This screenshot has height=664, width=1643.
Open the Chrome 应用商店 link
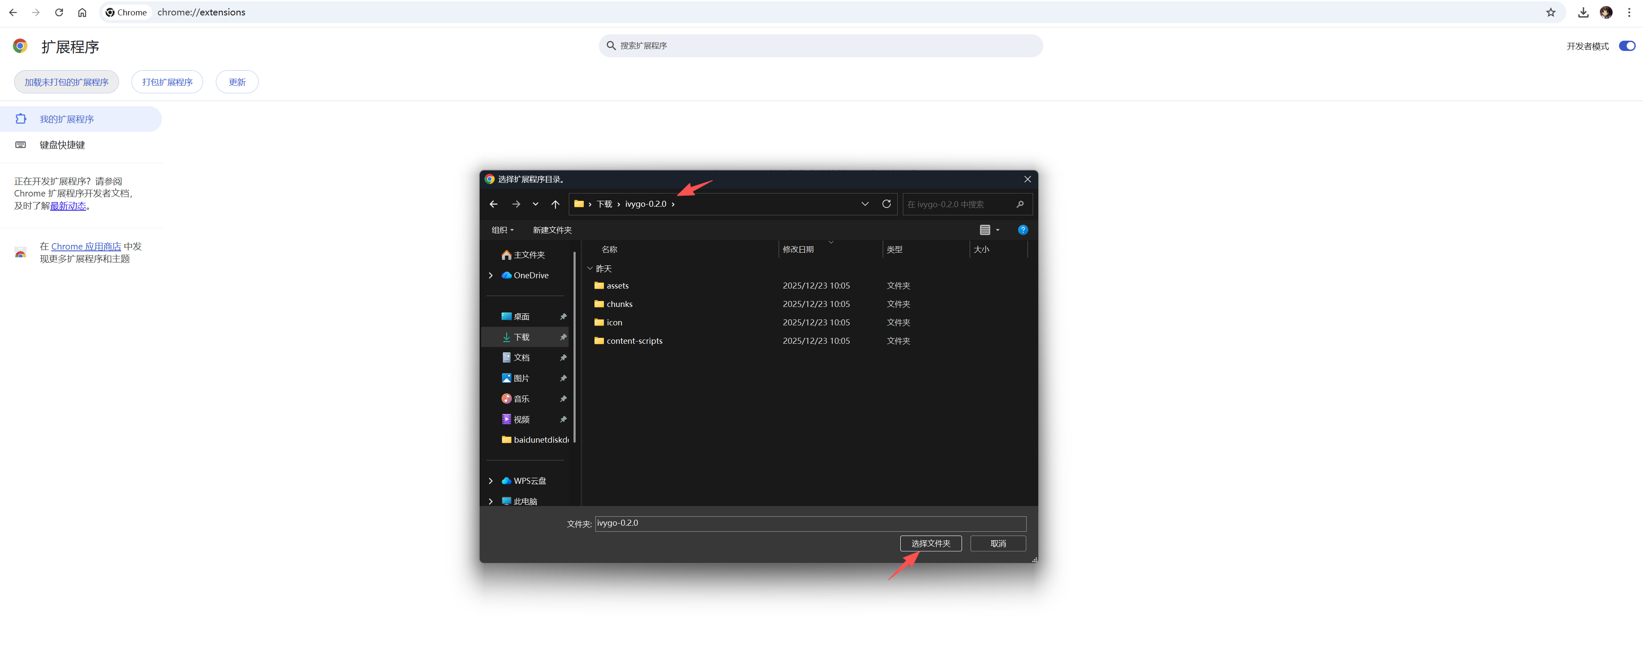(86, 247)
